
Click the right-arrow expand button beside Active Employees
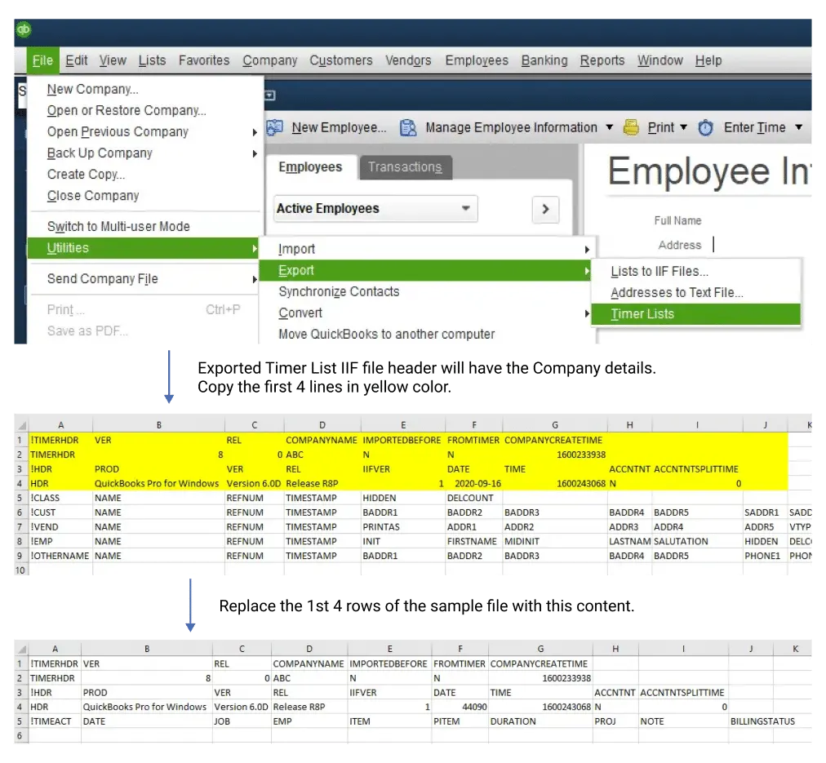point(546,209)
